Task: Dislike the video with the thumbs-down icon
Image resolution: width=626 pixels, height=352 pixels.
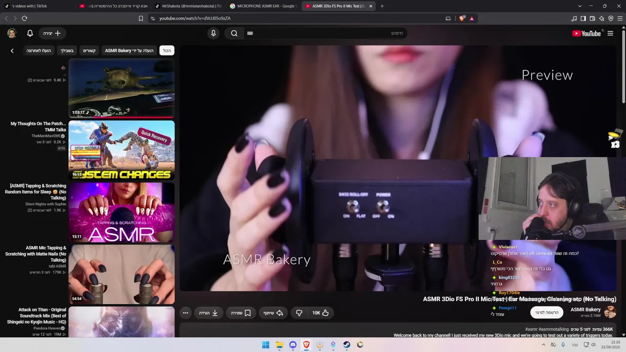Action: pyautogui.click(x=299, y=313)
